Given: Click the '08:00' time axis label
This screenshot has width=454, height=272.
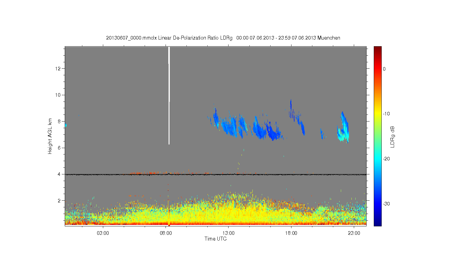Looking at the screenshot, I should (166, 233).
